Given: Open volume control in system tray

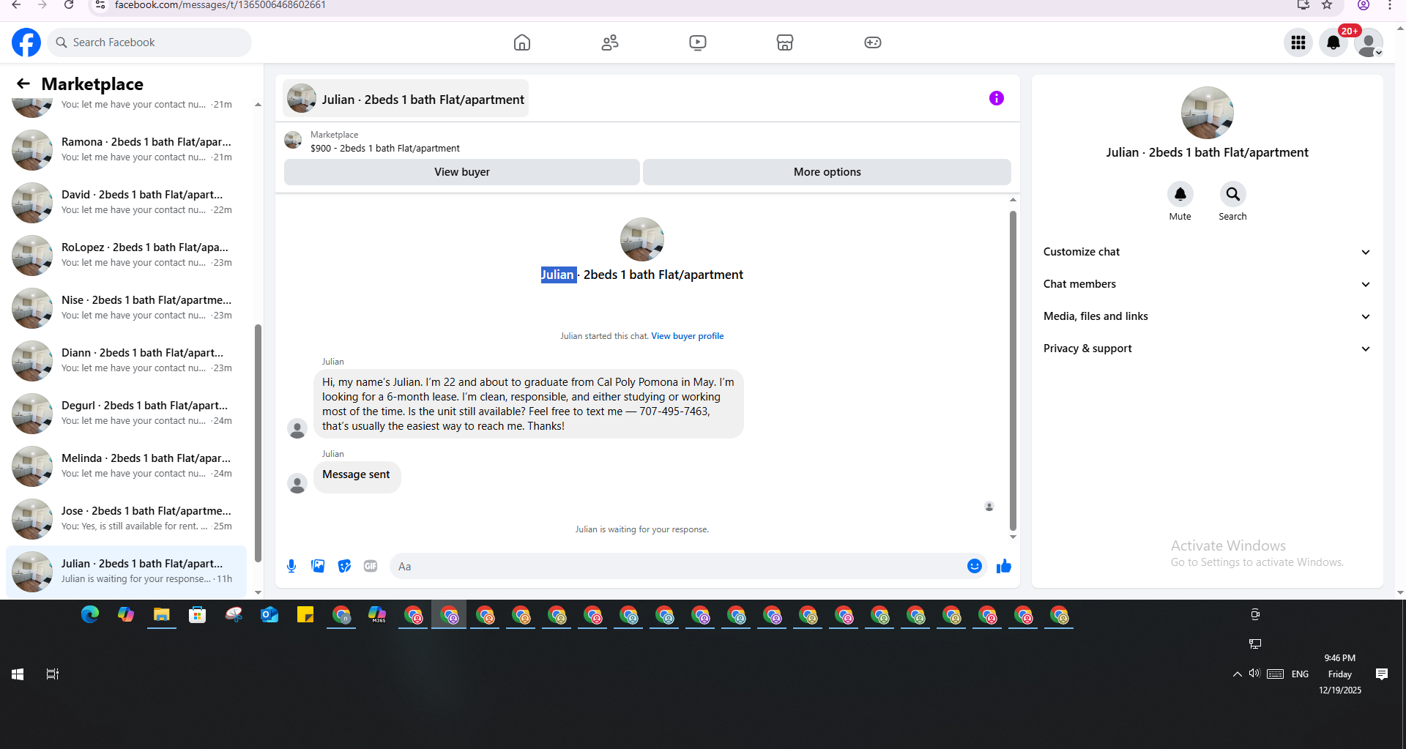Looking at the screenshot, I should [x=1254, y=674].
